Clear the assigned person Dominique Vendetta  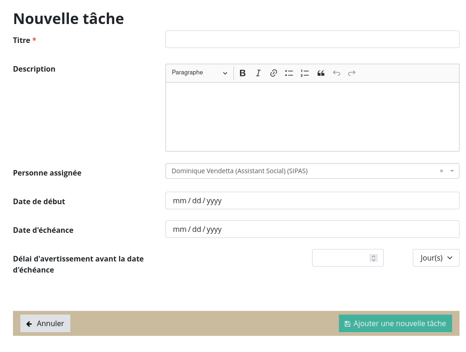click(441, 171)
